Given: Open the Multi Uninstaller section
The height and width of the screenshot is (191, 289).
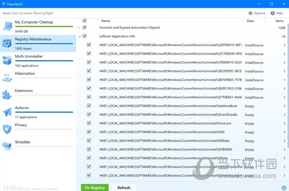Looking at the screenshot, I should pyautogui.click(x=38, y=60).
